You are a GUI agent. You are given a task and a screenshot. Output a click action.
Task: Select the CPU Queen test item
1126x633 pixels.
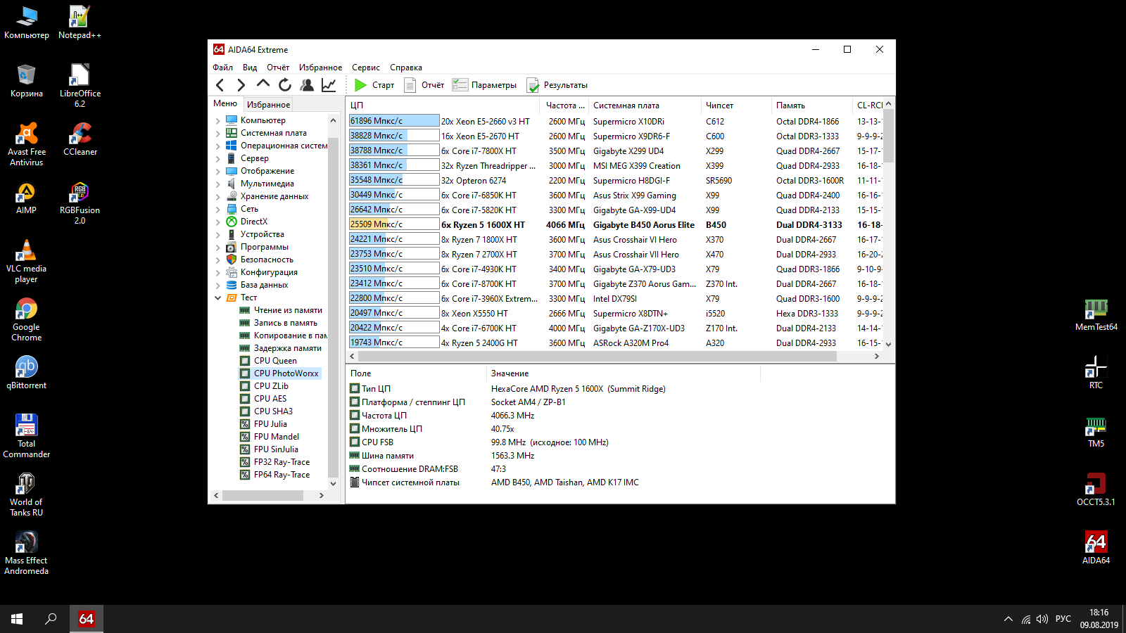(x=275, y=361)
